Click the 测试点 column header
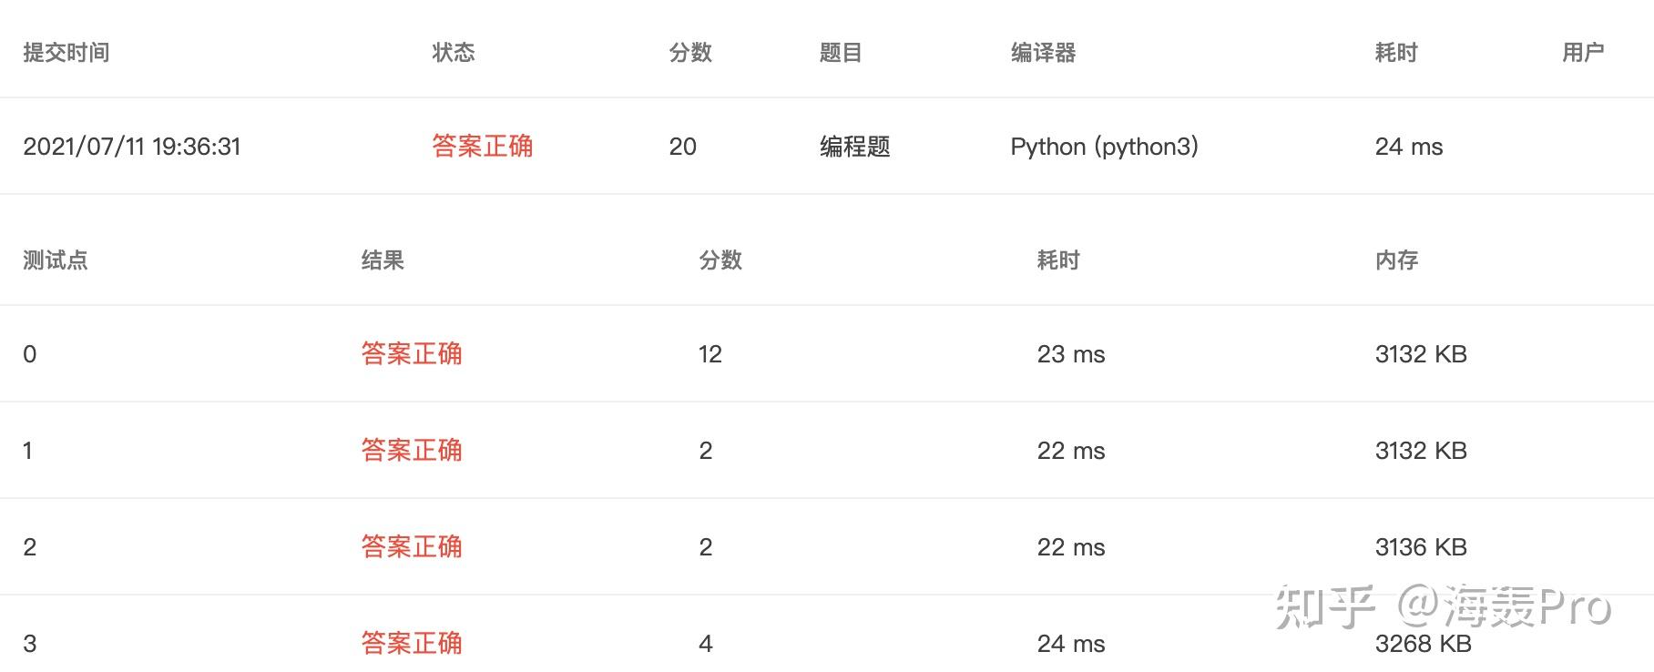Image resolution: width=1654 pixels, height=672 pixels. [56, 260]
